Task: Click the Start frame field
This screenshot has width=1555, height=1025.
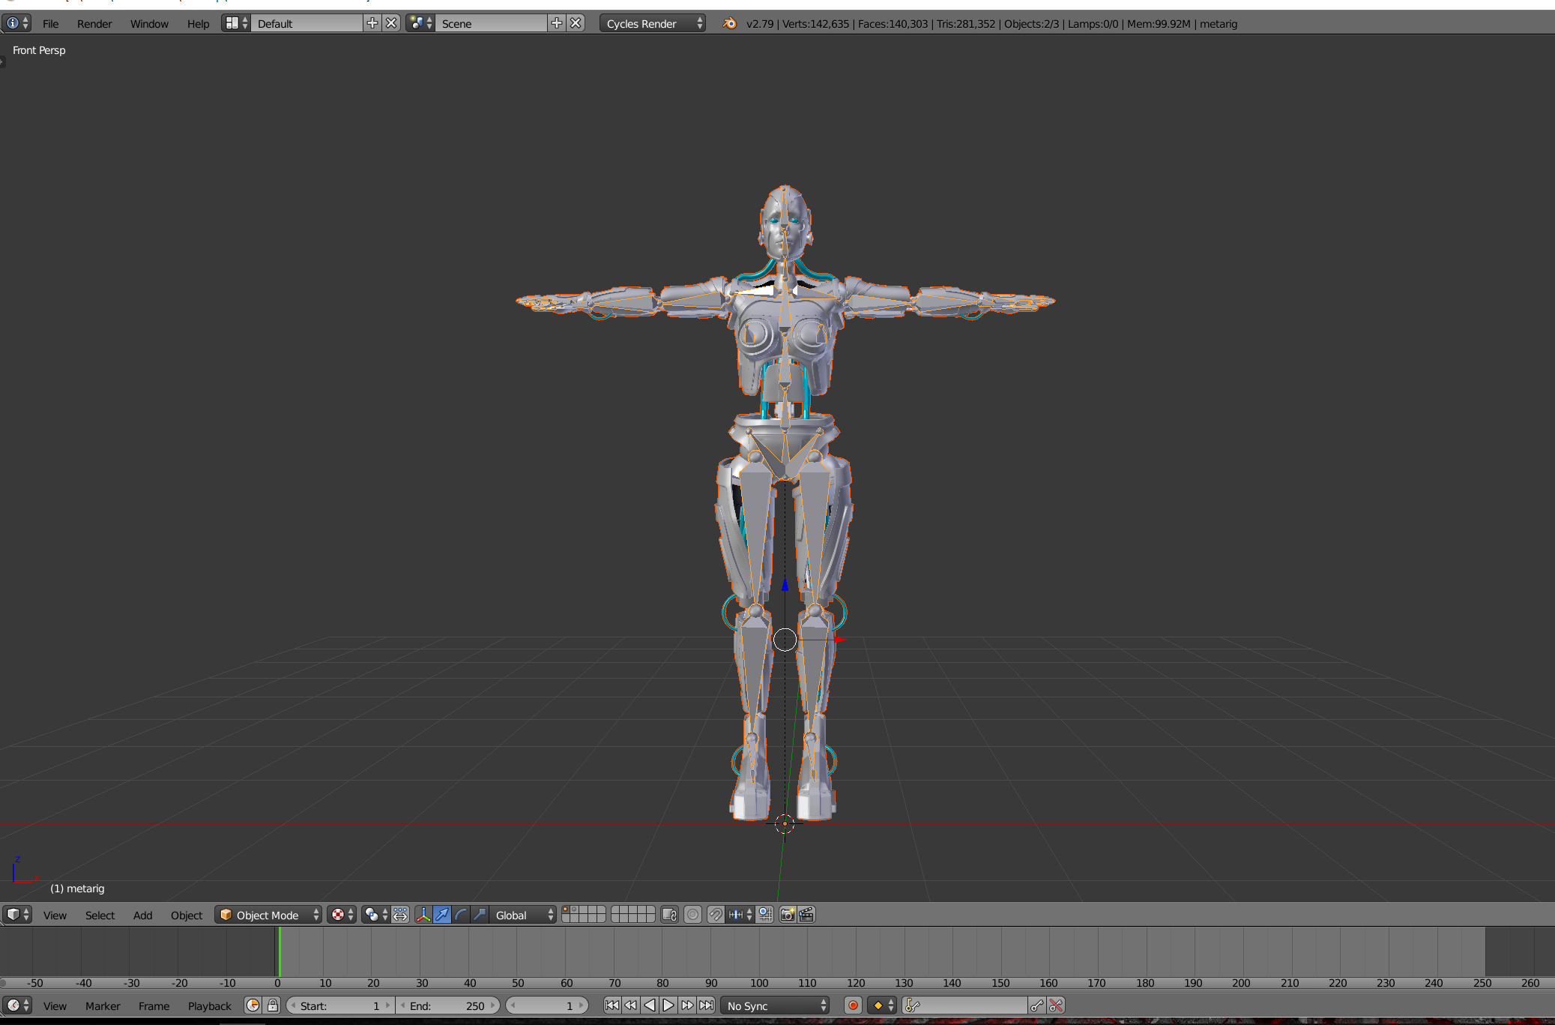Action: tap(340, 1006)
